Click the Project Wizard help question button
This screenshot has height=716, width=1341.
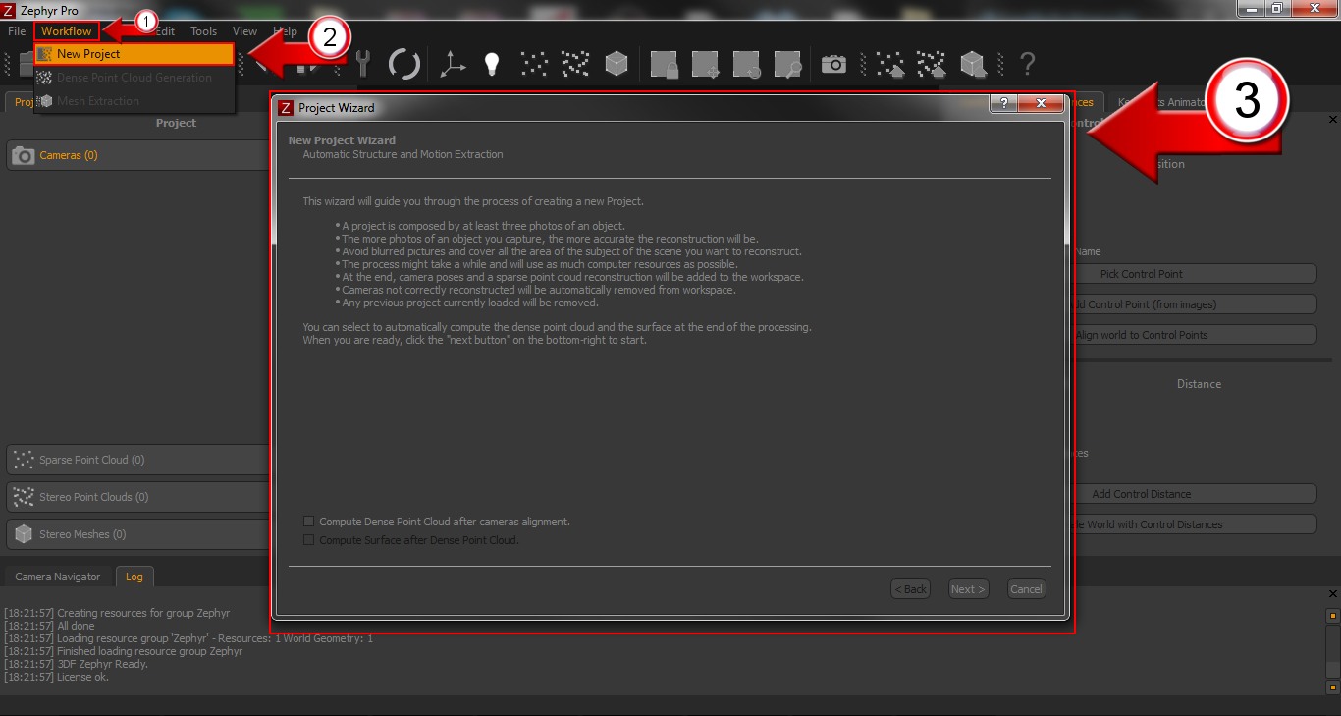point(1002,103)
